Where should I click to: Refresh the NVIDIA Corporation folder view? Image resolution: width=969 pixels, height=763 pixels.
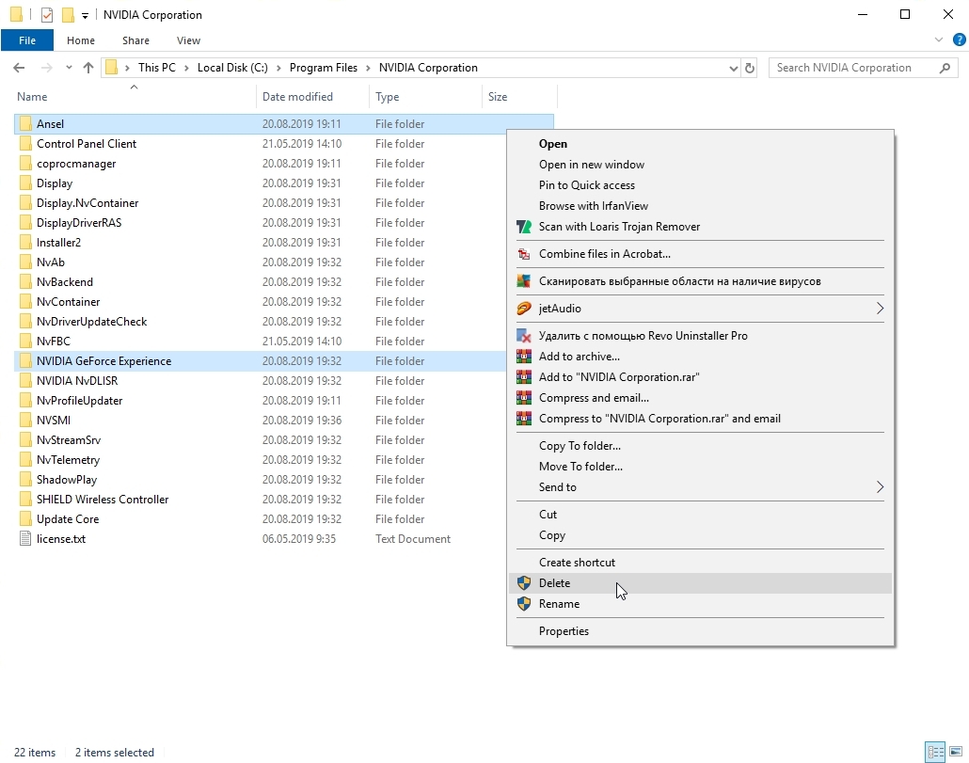pyautogui.click(x=750, y=68)
